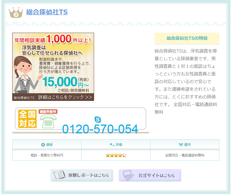This screenshot has height=196, width=232.
Task: Click 詳細はこちらをクリック on the banner
Action: (x=65, y=97)
